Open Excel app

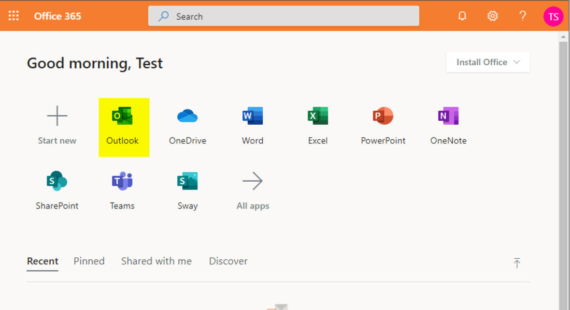(318, 126)
